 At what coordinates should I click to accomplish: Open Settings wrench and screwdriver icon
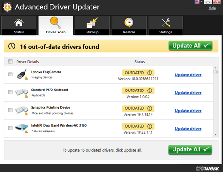click(166, 23)
